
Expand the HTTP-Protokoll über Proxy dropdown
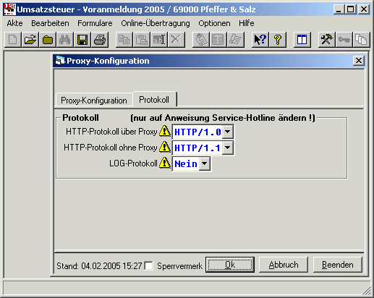pos(227,132)
